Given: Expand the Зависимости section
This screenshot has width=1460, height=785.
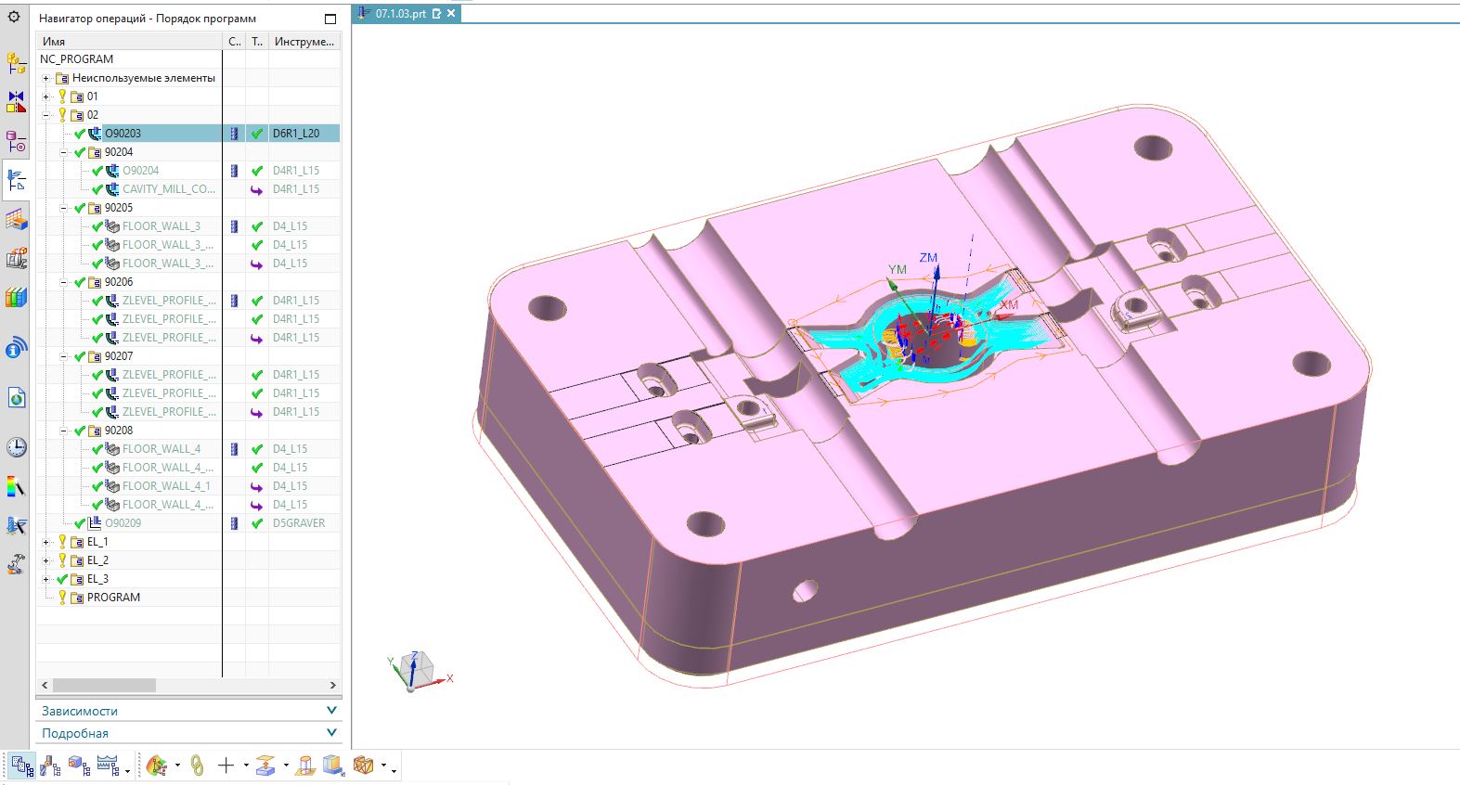Looking at the screenshot, I should [x=189, y=711].
